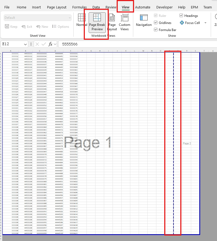Open sheet view Options
The height and width of the screenshot is (241, 217).
coord(61,27)
